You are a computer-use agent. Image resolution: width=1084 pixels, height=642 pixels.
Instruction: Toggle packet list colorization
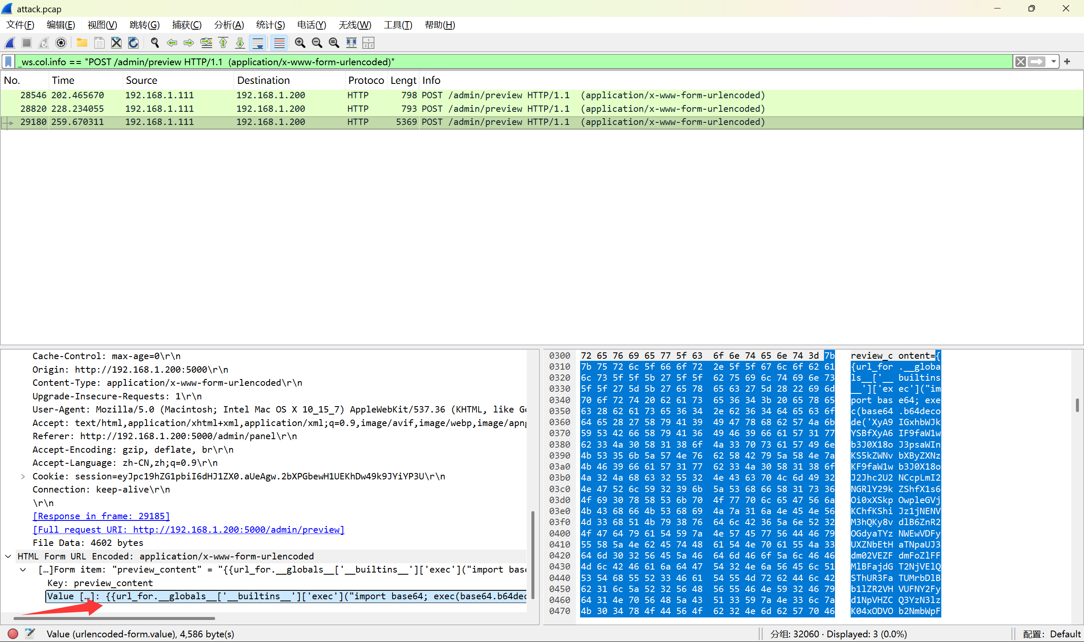pos(279,43)
